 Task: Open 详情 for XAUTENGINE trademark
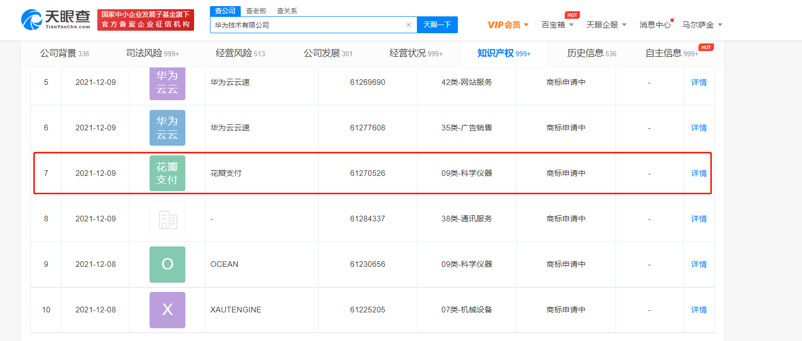pyautogui.click(x=699, y=310)
